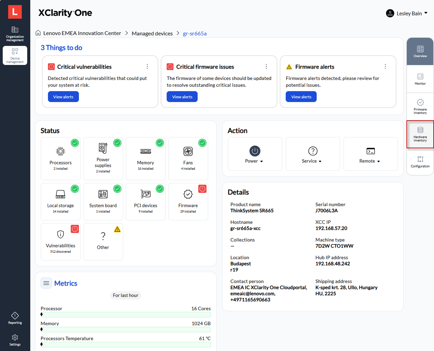
Task: Open the Lesley Bain user menu
Action: coord(407,13)
